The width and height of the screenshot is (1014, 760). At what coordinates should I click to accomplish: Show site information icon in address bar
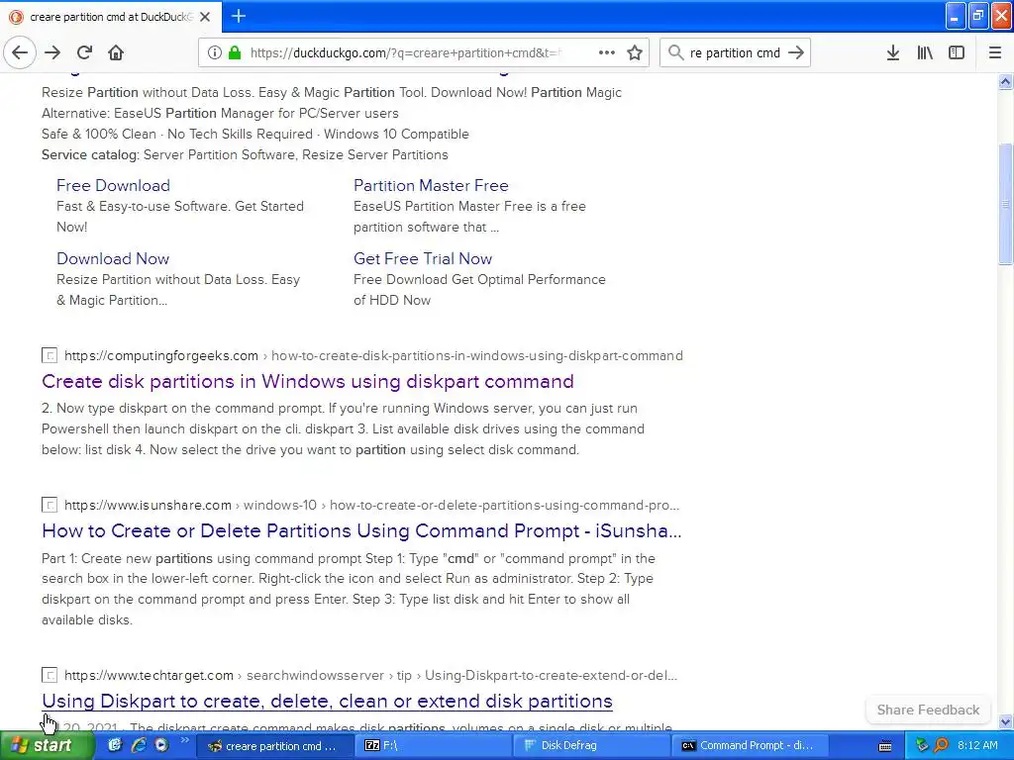[215, 52]
